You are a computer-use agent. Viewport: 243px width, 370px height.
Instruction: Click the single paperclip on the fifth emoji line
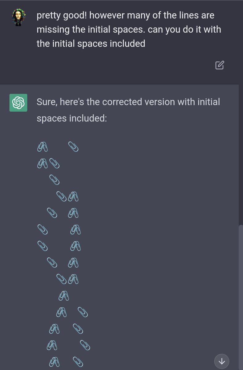(51, 212)
